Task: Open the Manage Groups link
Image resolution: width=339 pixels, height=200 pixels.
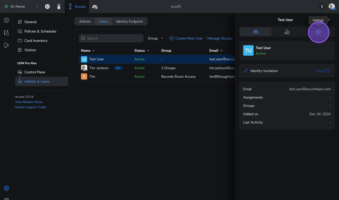Action: pyautogui.click(x=220, y=38)
